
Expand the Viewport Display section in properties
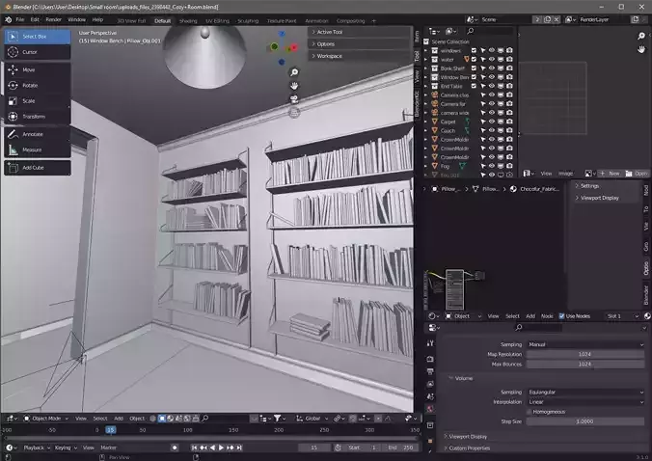[468, 437]
